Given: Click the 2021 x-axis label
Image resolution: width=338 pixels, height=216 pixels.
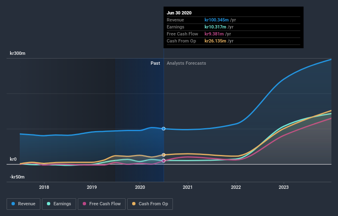Looking at the screenshot, I should pyautogui.click(x=188, y=187).
